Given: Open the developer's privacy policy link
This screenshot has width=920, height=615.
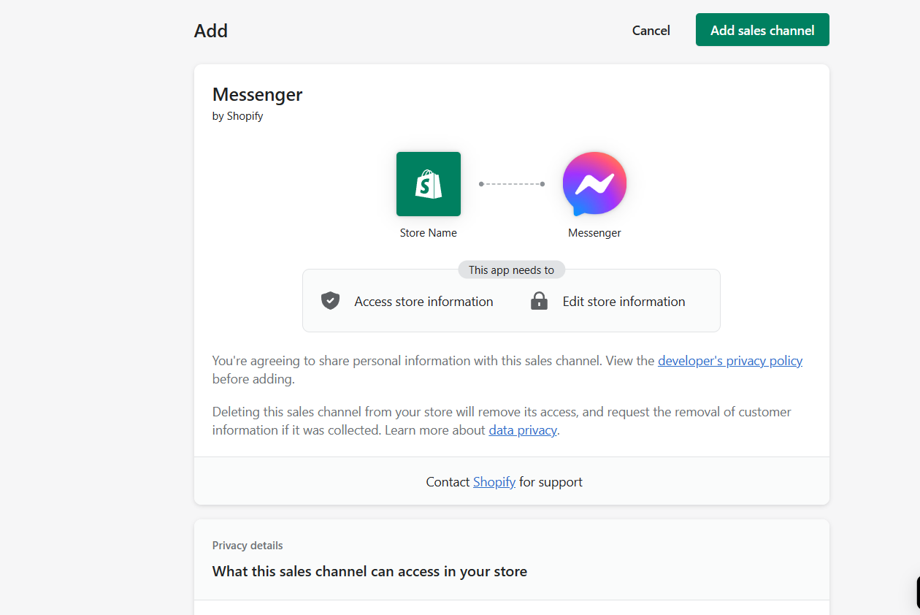Looking at the screenshot, I should [x=730, y=361].
